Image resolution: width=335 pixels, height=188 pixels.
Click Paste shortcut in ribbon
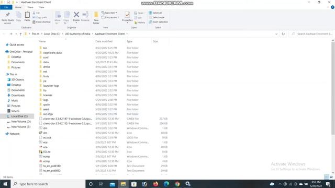point(42,22)
